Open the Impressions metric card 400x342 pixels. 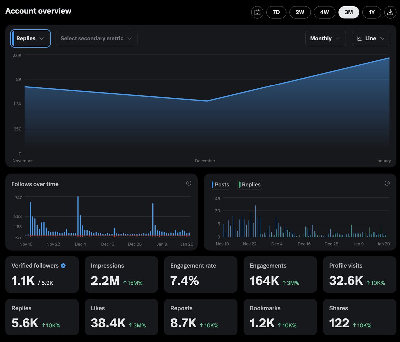[121, 274]
